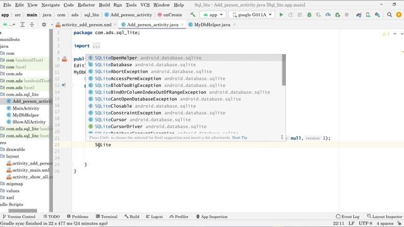
Task: Open activity_main.xml in layout folder
Action: pos(31,170)
